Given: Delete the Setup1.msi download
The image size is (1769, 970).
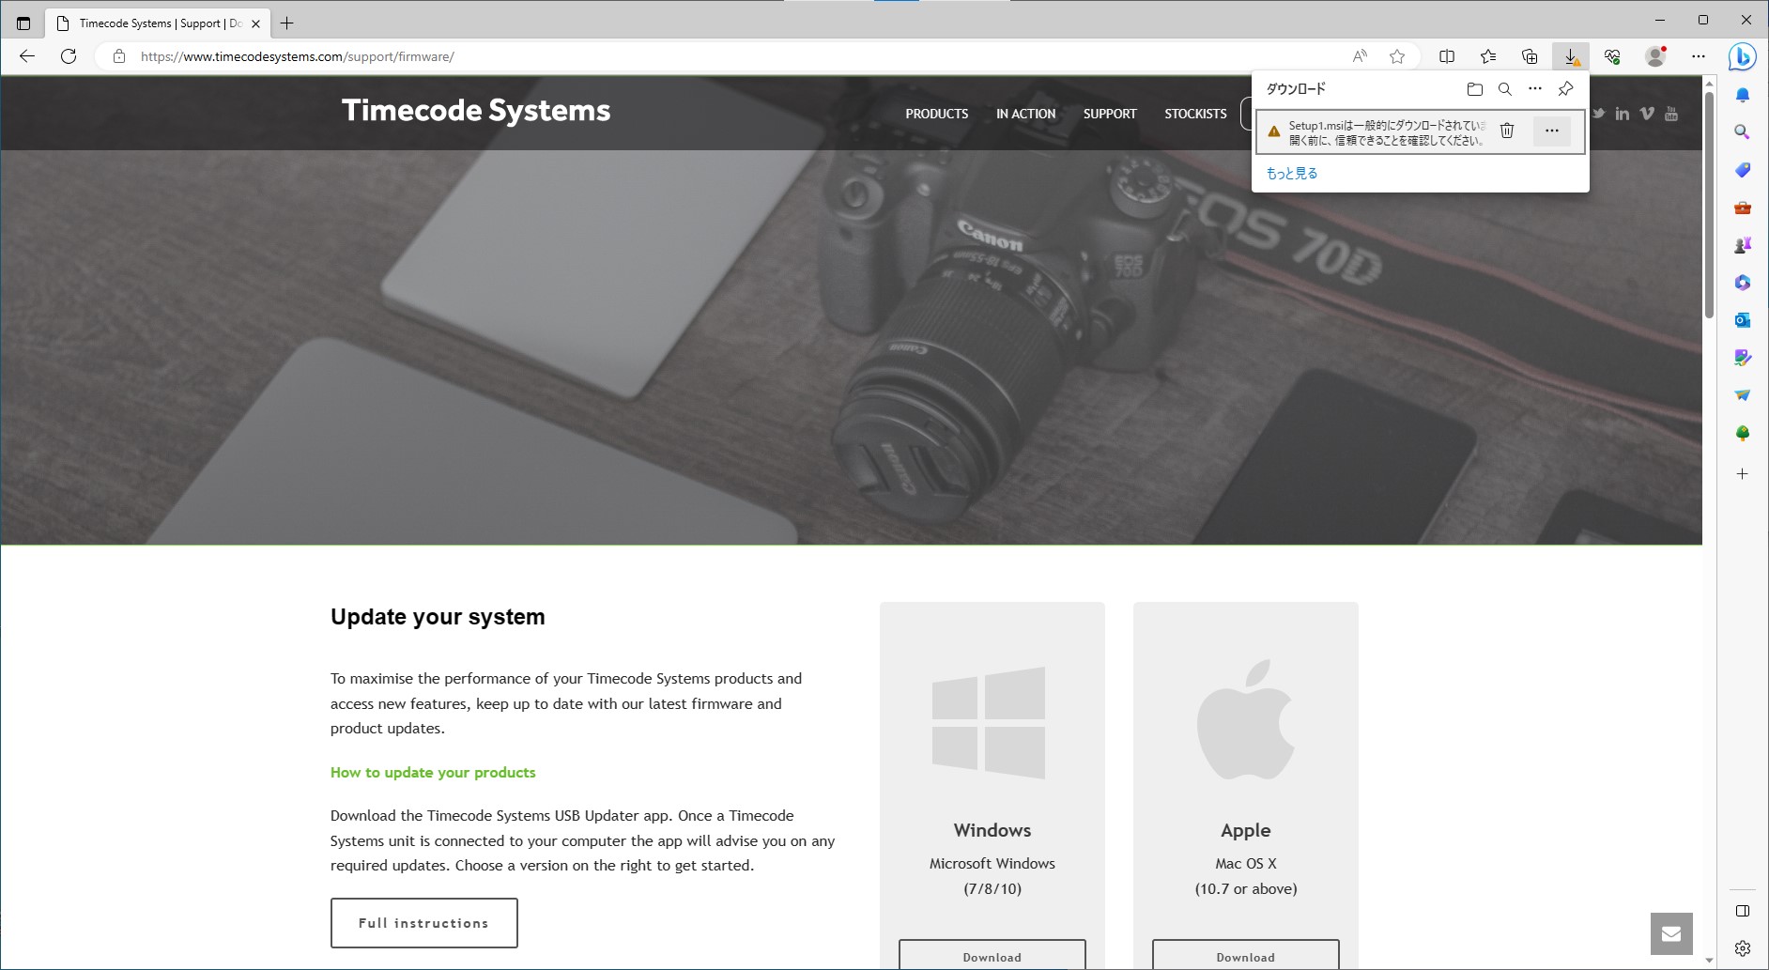Looking at the screenshot, I should [1507, 131].
